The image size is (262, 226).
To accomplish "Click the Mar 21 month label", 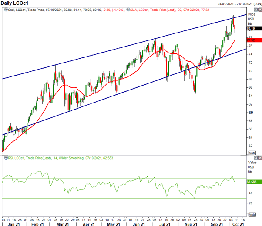I will (x=63, y=224).
